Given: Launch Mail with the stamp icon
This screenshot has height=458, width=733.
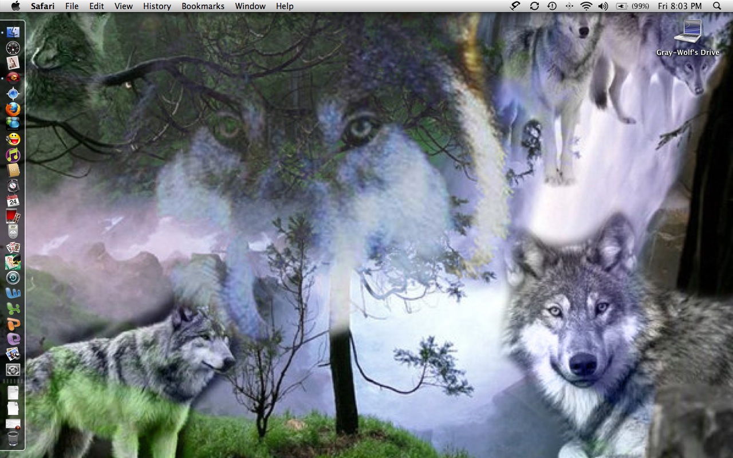Looking at the screenshot, I should coord(13,62).
